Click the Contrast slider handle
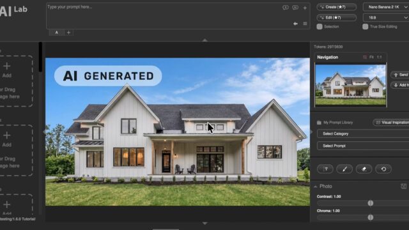Image resolution: width=409 pixels, height=230 pixels. tap(371, 203)
